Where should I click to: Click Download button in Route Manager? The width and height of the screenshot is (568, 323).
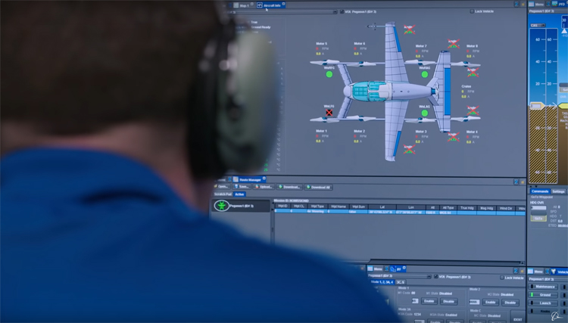[x=289, y=187]
